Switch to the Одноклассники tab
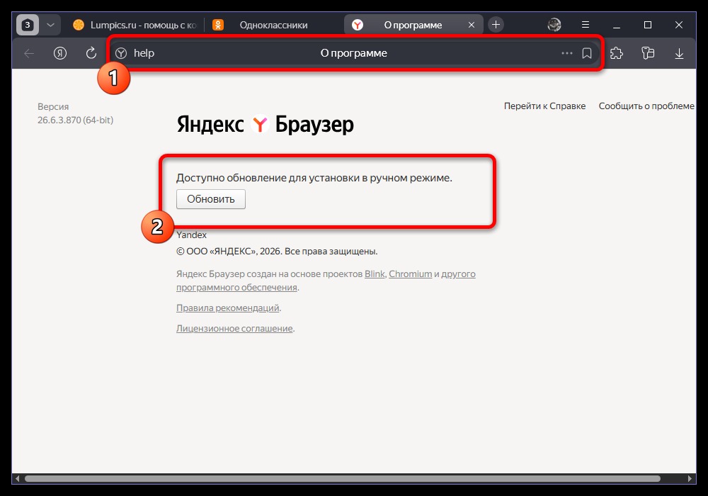 point(273,25)
